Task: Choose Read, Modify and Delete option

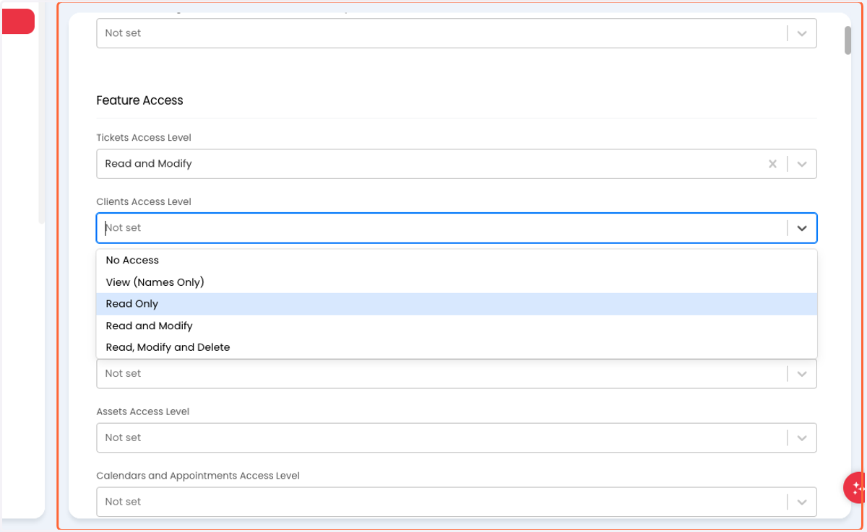Action: click(x=457, y=347)
